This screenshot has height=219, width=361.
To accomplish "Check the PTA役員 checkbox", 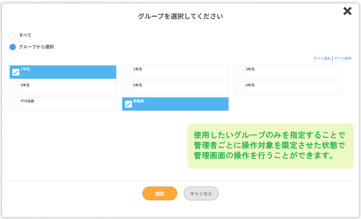I will click(16, 104).
